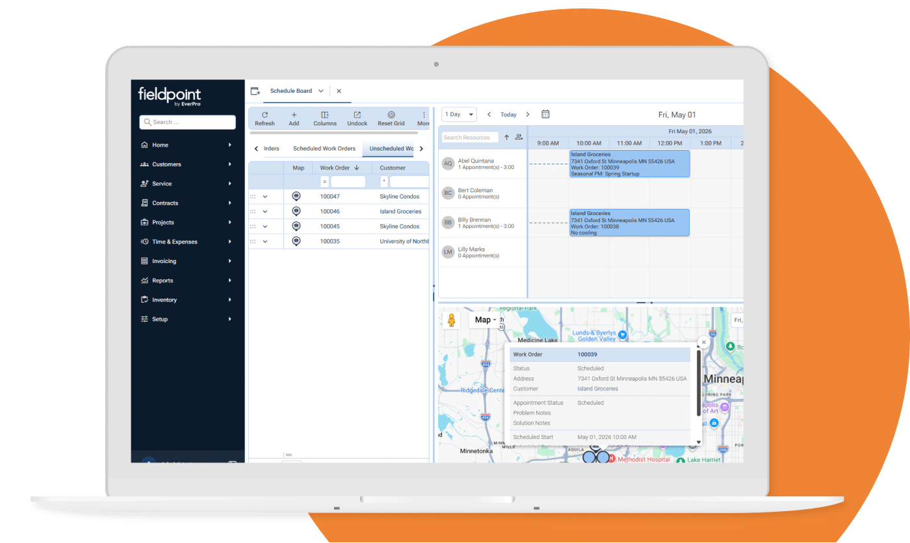Expand the row for work order 100047
910x543 pixels.
[265, 196]
